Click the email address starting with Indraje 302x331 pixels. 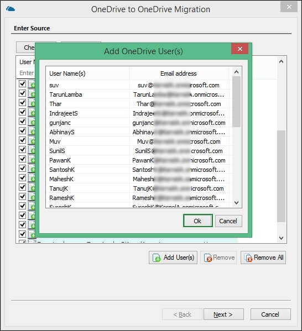pyautogui.click(x=179, y=113)
